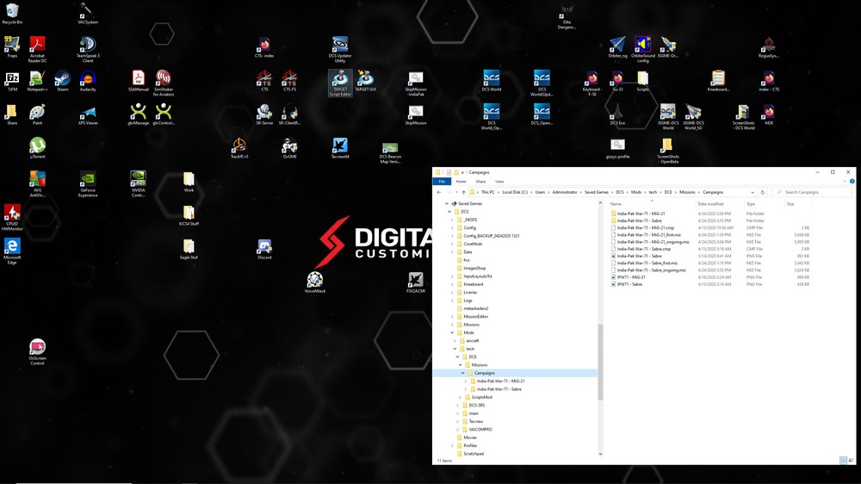This screenshot has height=484, width=861.
Task: Launch Audacity from the desktop
Action: tap(87, 79)
